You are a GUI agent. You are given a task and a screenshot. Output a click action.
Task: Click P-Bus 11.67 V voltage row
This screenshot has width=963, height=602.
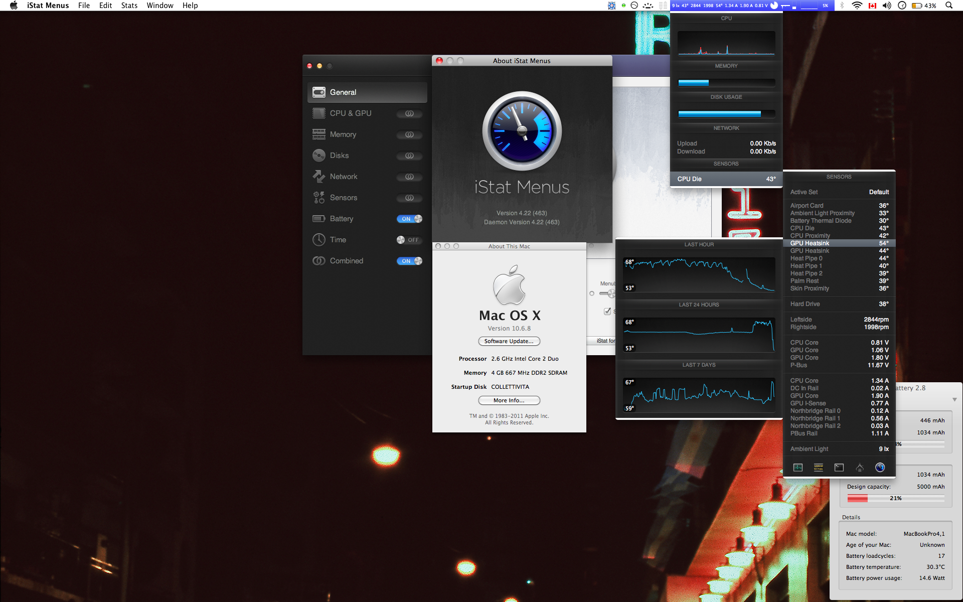point(839,365)
